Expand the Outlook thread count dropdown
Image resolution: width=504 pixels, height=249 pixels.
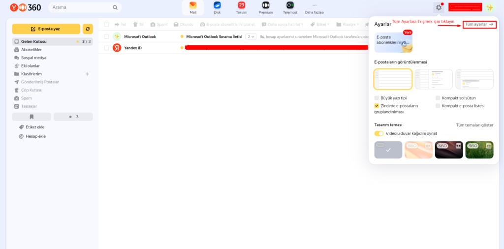click(251, 36)
